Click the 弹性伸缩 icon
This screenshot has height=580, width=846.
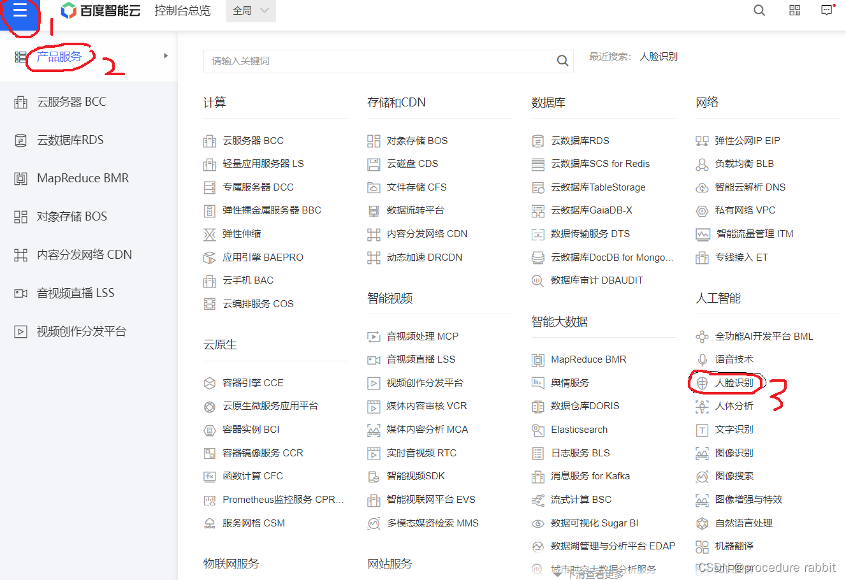point(210,235)
